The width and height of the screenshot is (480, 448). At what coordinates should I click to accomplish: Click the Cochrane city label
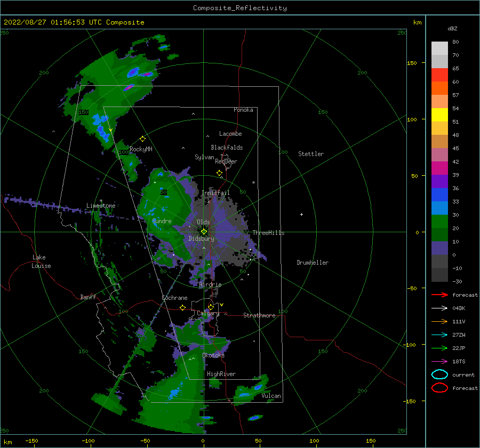coord(174,298)
